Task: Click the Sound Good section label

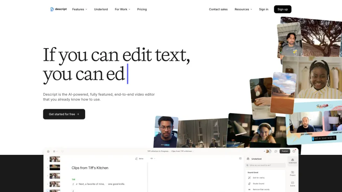Action: coord(253,172)
